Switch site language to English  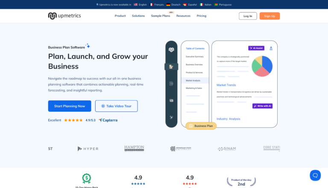pyautogui.click(x=143, y=5)
